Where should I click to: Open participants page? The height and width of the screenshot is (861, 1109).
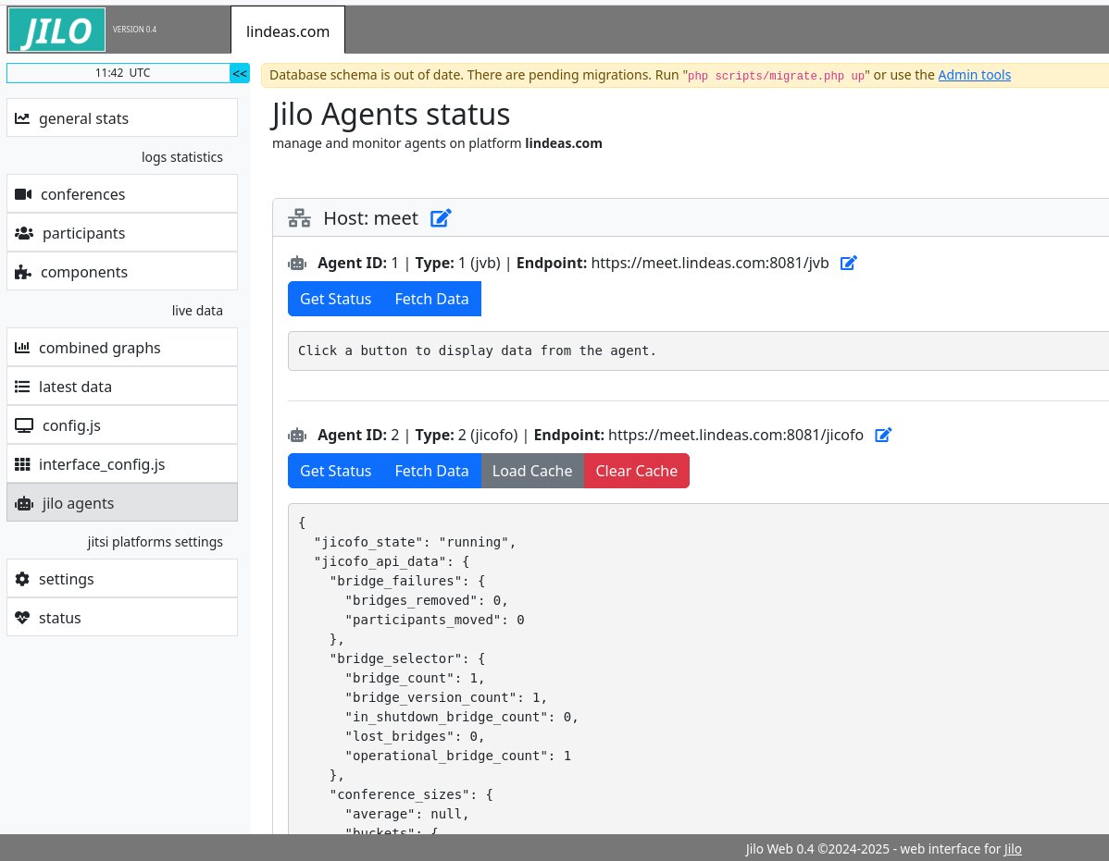[121, 232]
